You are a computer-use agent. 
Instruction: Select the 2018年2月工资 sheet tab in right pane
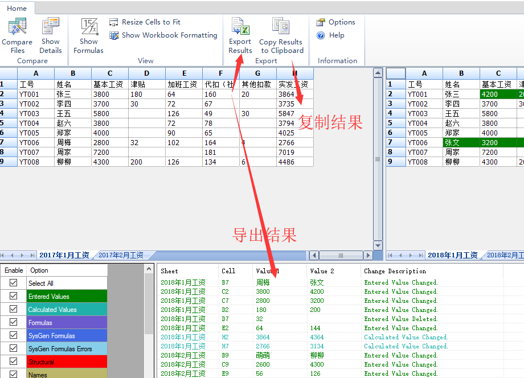(505, 255)
